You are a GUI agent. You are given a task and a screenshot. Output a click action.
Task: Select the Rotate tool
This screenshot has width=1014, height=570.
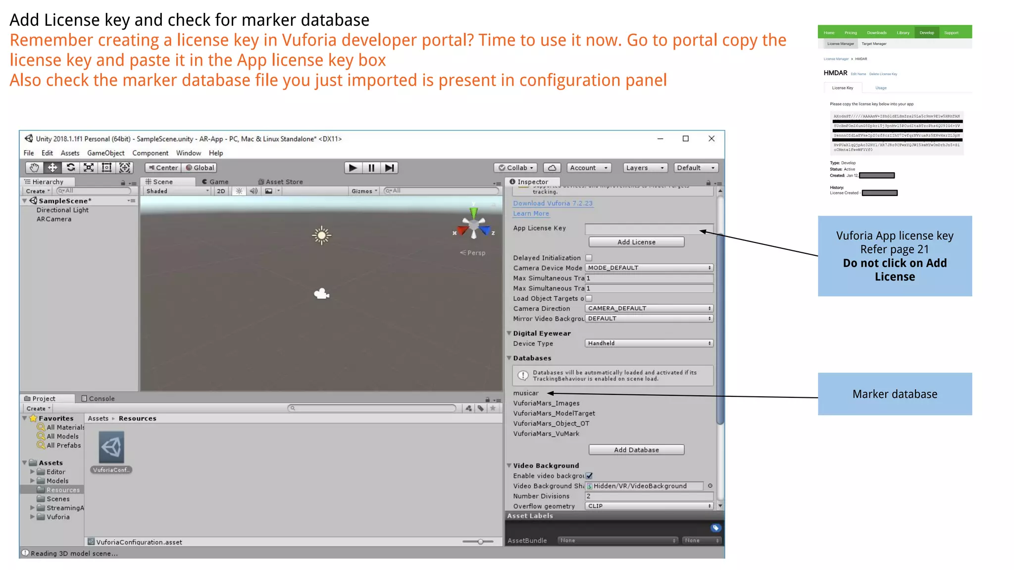71,168
